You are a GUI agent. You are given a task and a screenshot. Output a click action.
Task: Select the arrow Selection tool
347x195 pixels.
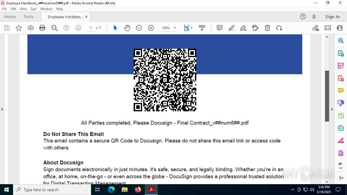coord(115,28)
